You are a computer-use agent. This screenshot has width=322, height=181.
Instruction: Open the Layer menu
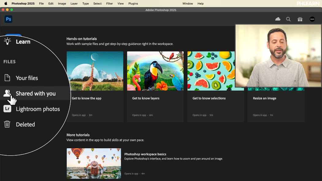point(74,3)
